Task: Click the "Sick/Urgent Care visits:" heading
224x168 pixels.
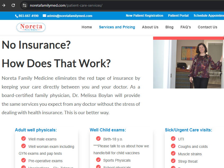Action: pos(188,130)
